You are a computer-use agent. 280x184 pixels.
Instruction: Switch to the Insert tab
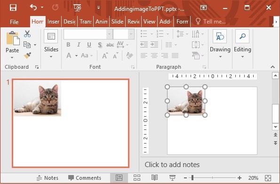click(x=53, y=22)
